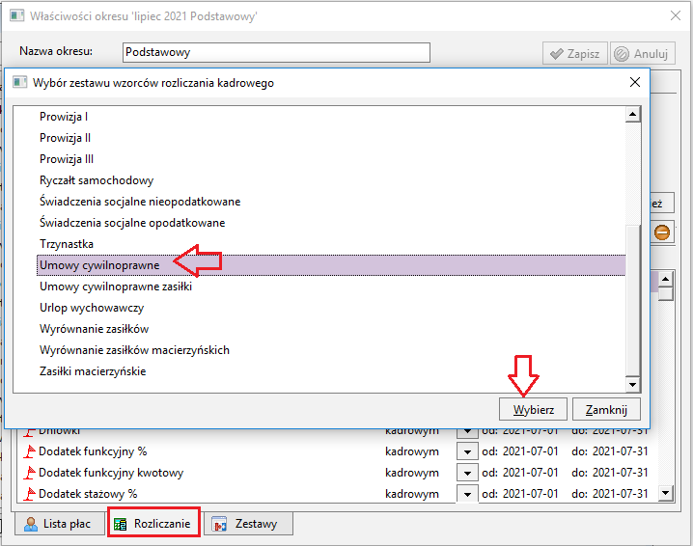The image size is (693, 546).
Task: Click the orange minus remove icon
Action: [x=661, y=232]
